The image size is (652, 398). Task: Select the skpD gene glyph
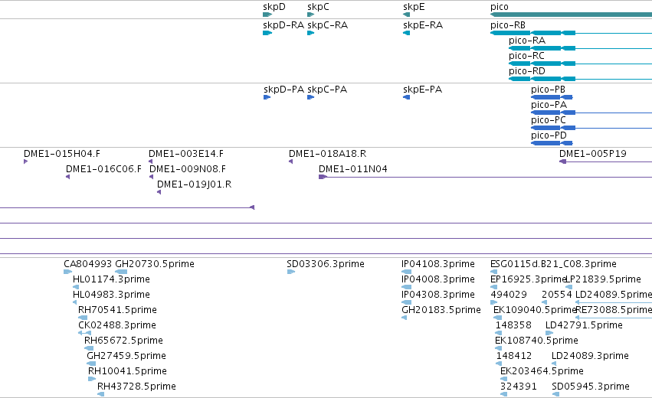267,15
